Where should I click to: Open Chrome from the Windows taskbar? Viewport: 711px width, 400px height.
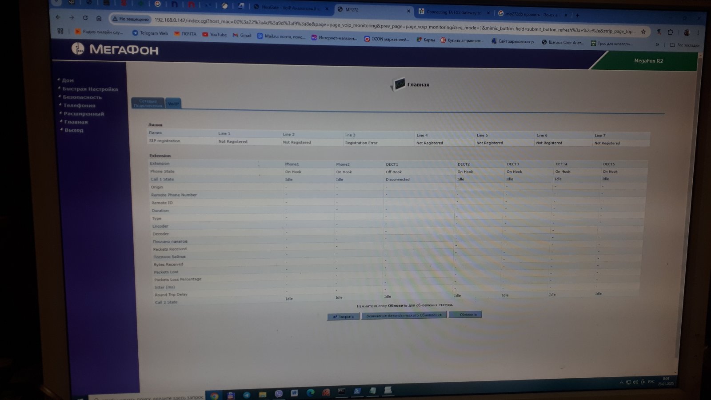pyautogui.click(x=215, y=396)
